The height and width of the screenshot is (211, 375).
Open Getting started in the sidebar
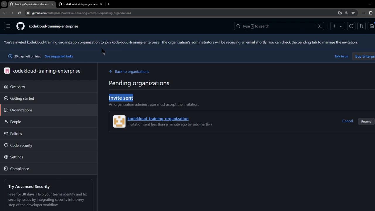pos(49,98)
